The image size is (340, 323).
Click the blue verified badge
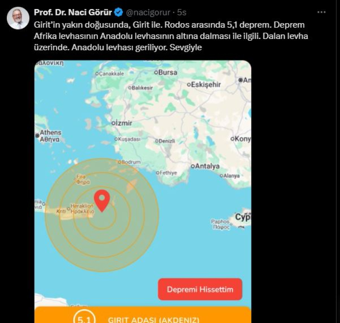pos(119,12)
